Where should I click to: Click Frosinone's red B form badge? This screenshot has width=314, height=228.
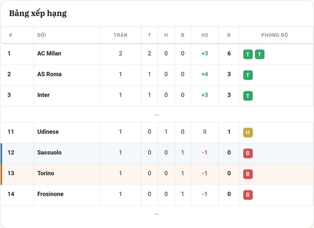pos(248,195)
